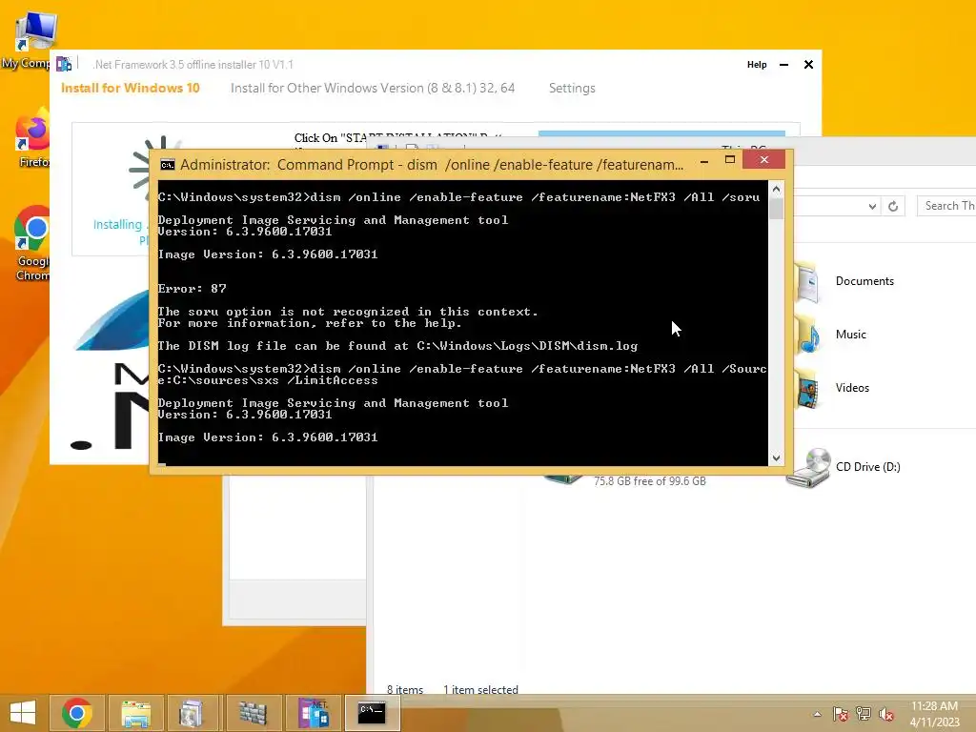
Task: Open Action Center flag tray icon
Action: pos(841,714)
